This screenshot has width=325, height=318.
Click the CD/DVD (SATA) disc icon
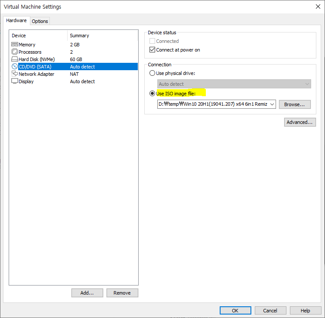point(14,66)
